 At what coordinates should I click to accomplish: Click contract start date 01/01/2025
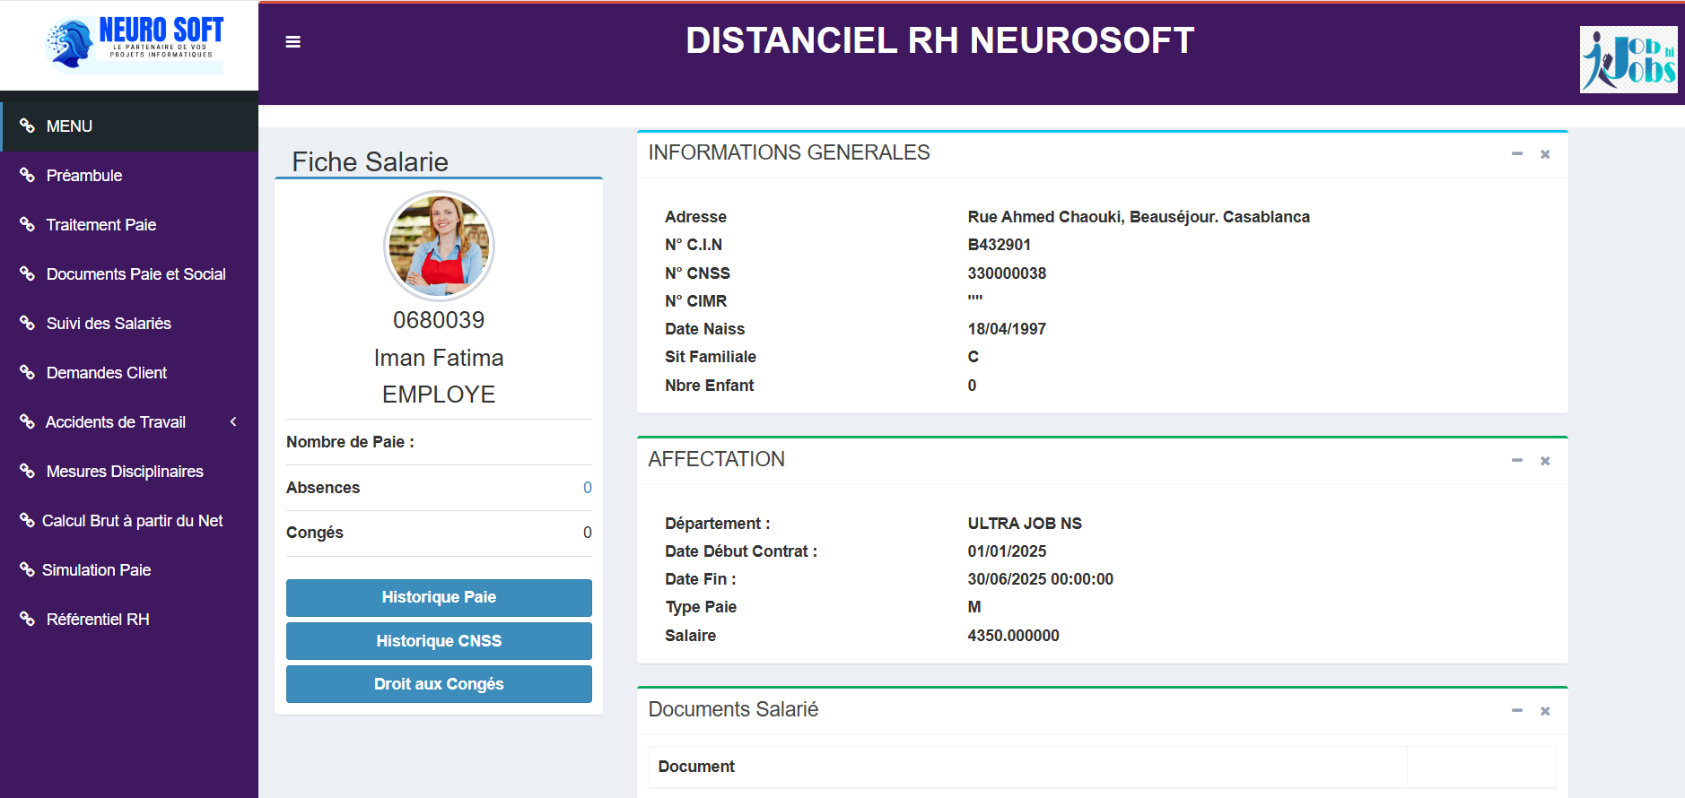pos(1007,551)
